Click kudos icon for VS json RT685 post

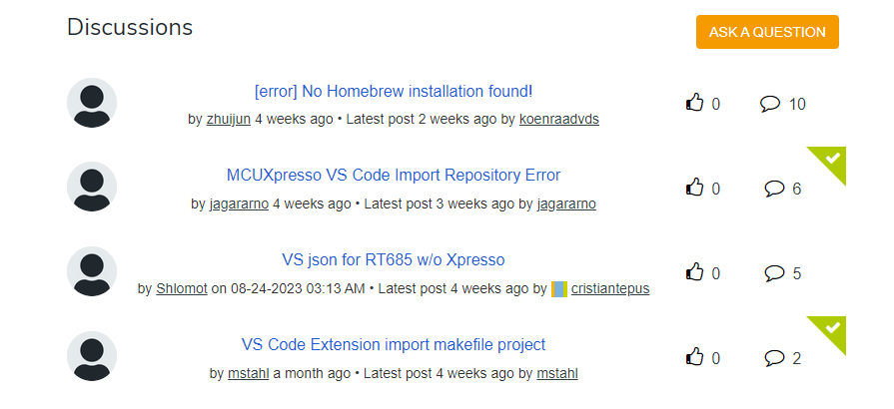695,272
